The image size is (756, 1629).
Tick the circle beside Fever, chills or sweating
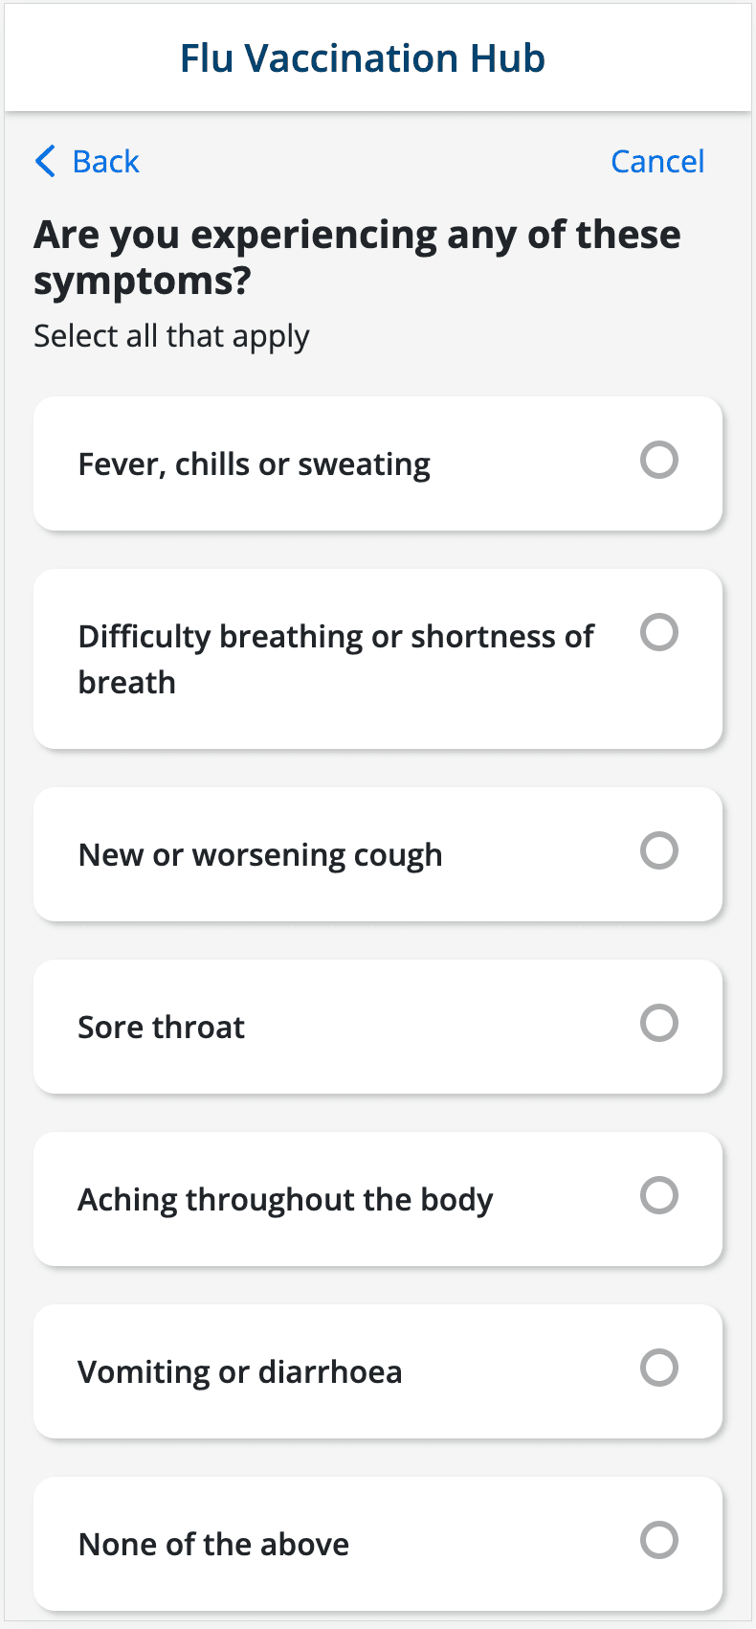pos(659,460)
